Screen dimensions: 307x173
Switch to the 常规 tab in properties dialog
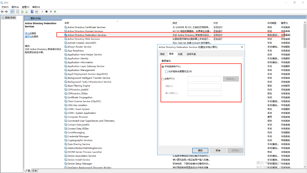162,54
